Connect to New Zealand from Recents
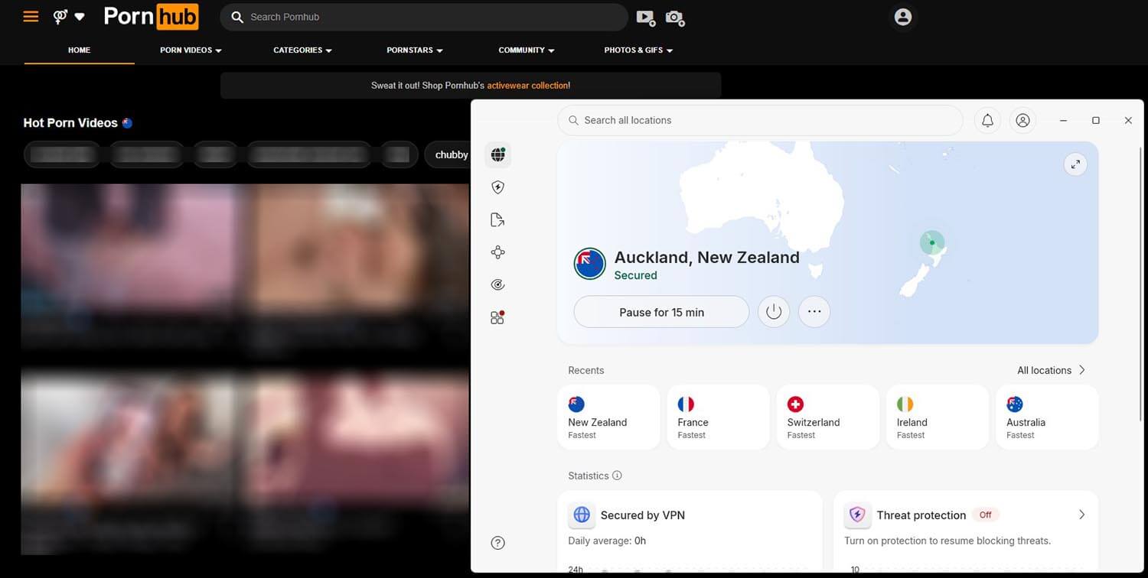Screen dimensions: 1148x578 [608, 417]
